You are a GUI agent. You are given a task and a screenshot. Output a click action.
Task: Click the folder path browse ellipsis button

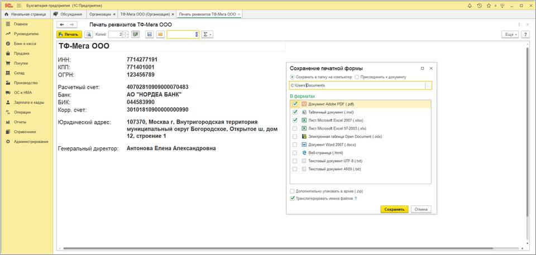(x=428, y=85)
